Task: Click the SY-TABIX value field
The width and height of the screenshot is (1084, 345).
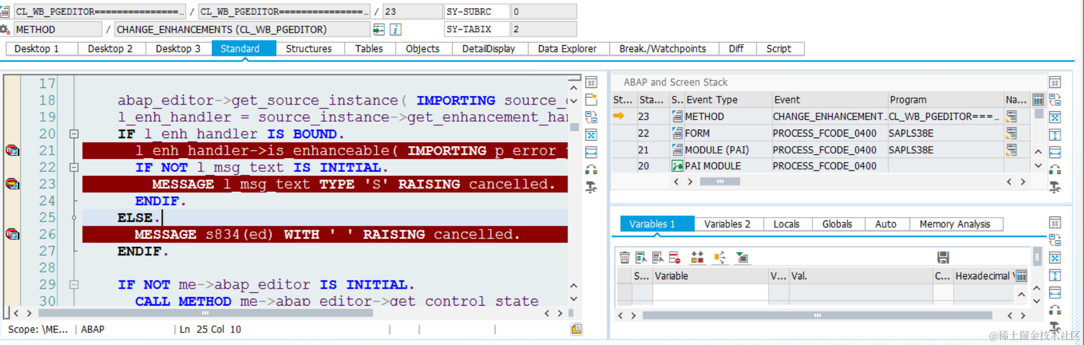Action: pos(544,29)
